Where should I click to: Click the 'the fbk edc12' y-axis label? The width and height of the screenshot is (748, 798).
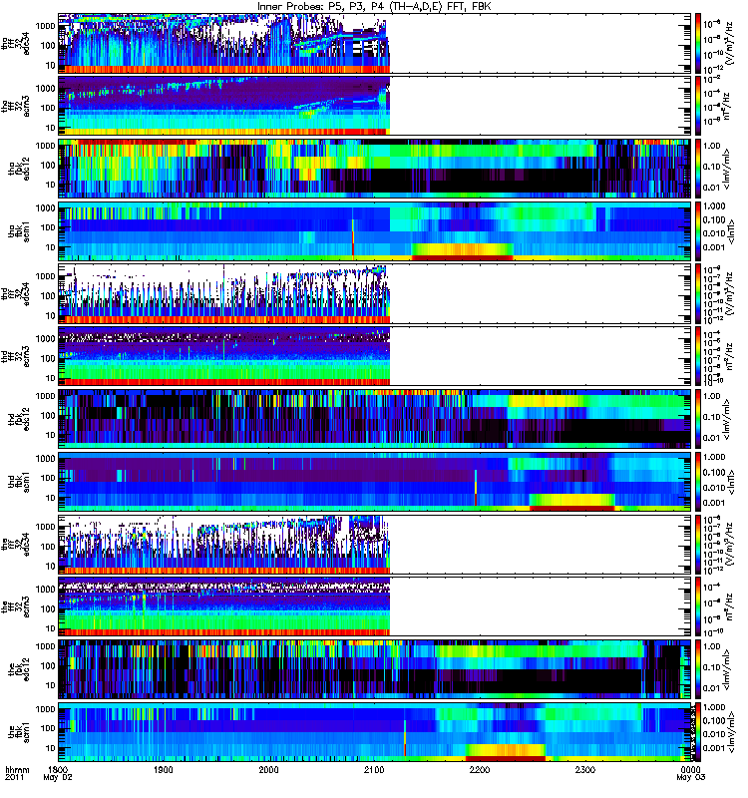19,669
